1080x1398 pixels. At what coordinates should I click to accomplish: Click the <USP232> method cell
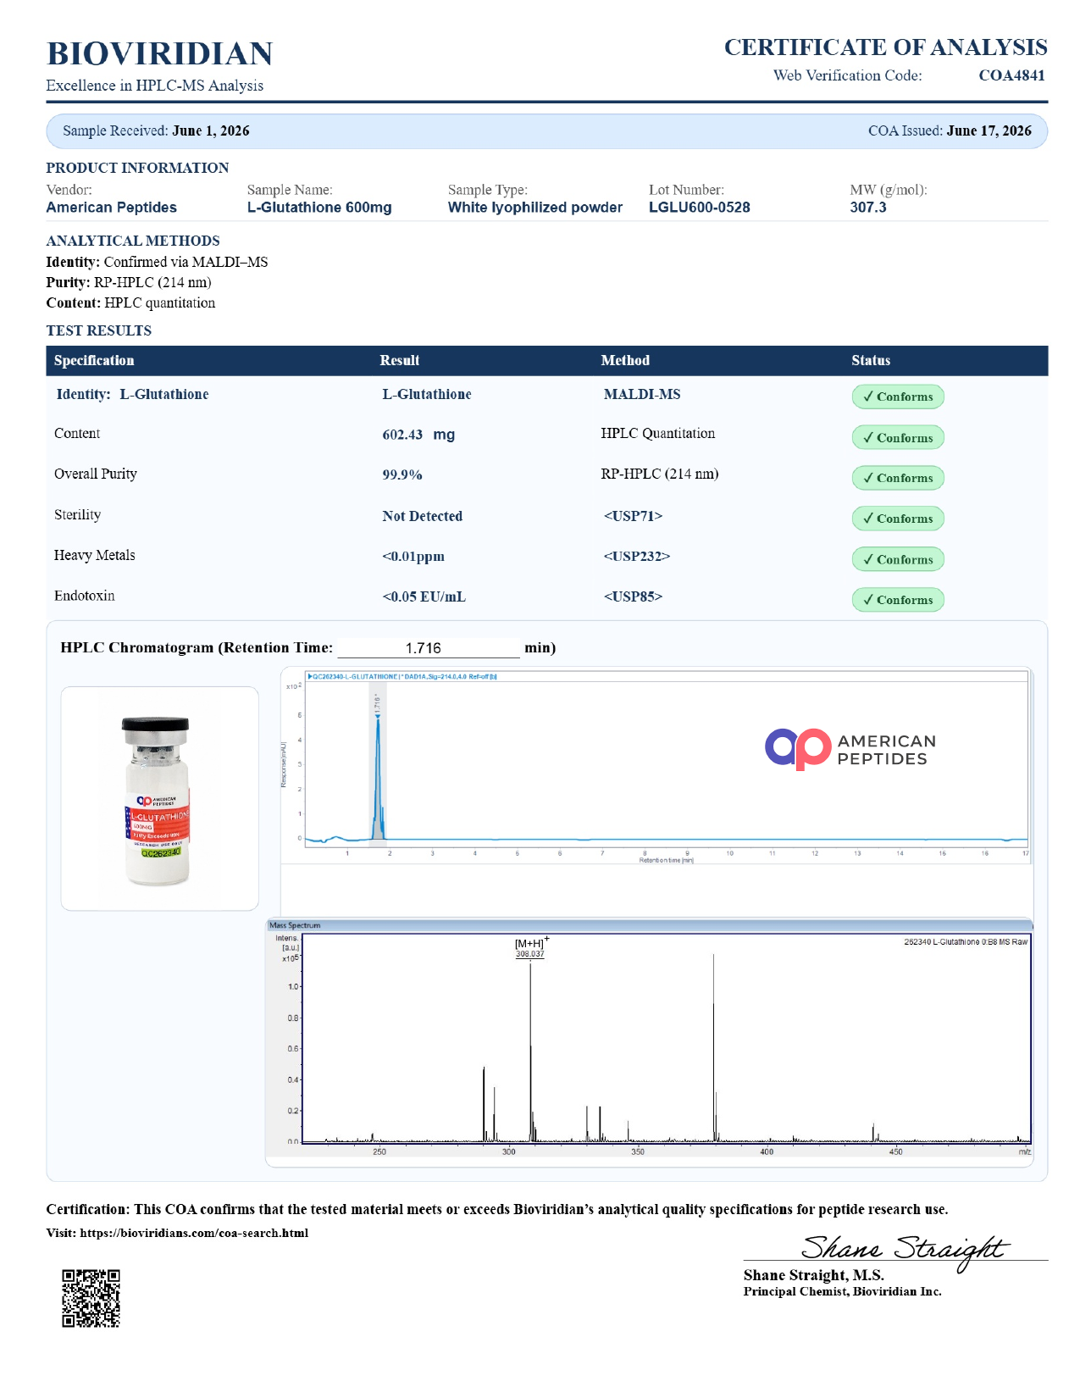point(636,557)
